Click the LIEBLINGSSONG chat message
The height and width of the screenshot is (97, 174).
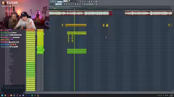(15, 35)
